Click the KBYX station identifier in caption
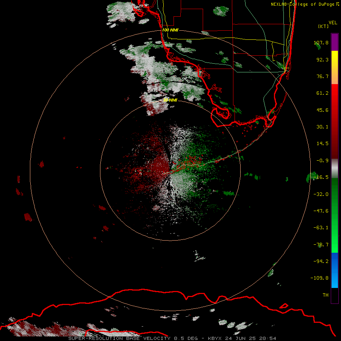 [215, 338]
